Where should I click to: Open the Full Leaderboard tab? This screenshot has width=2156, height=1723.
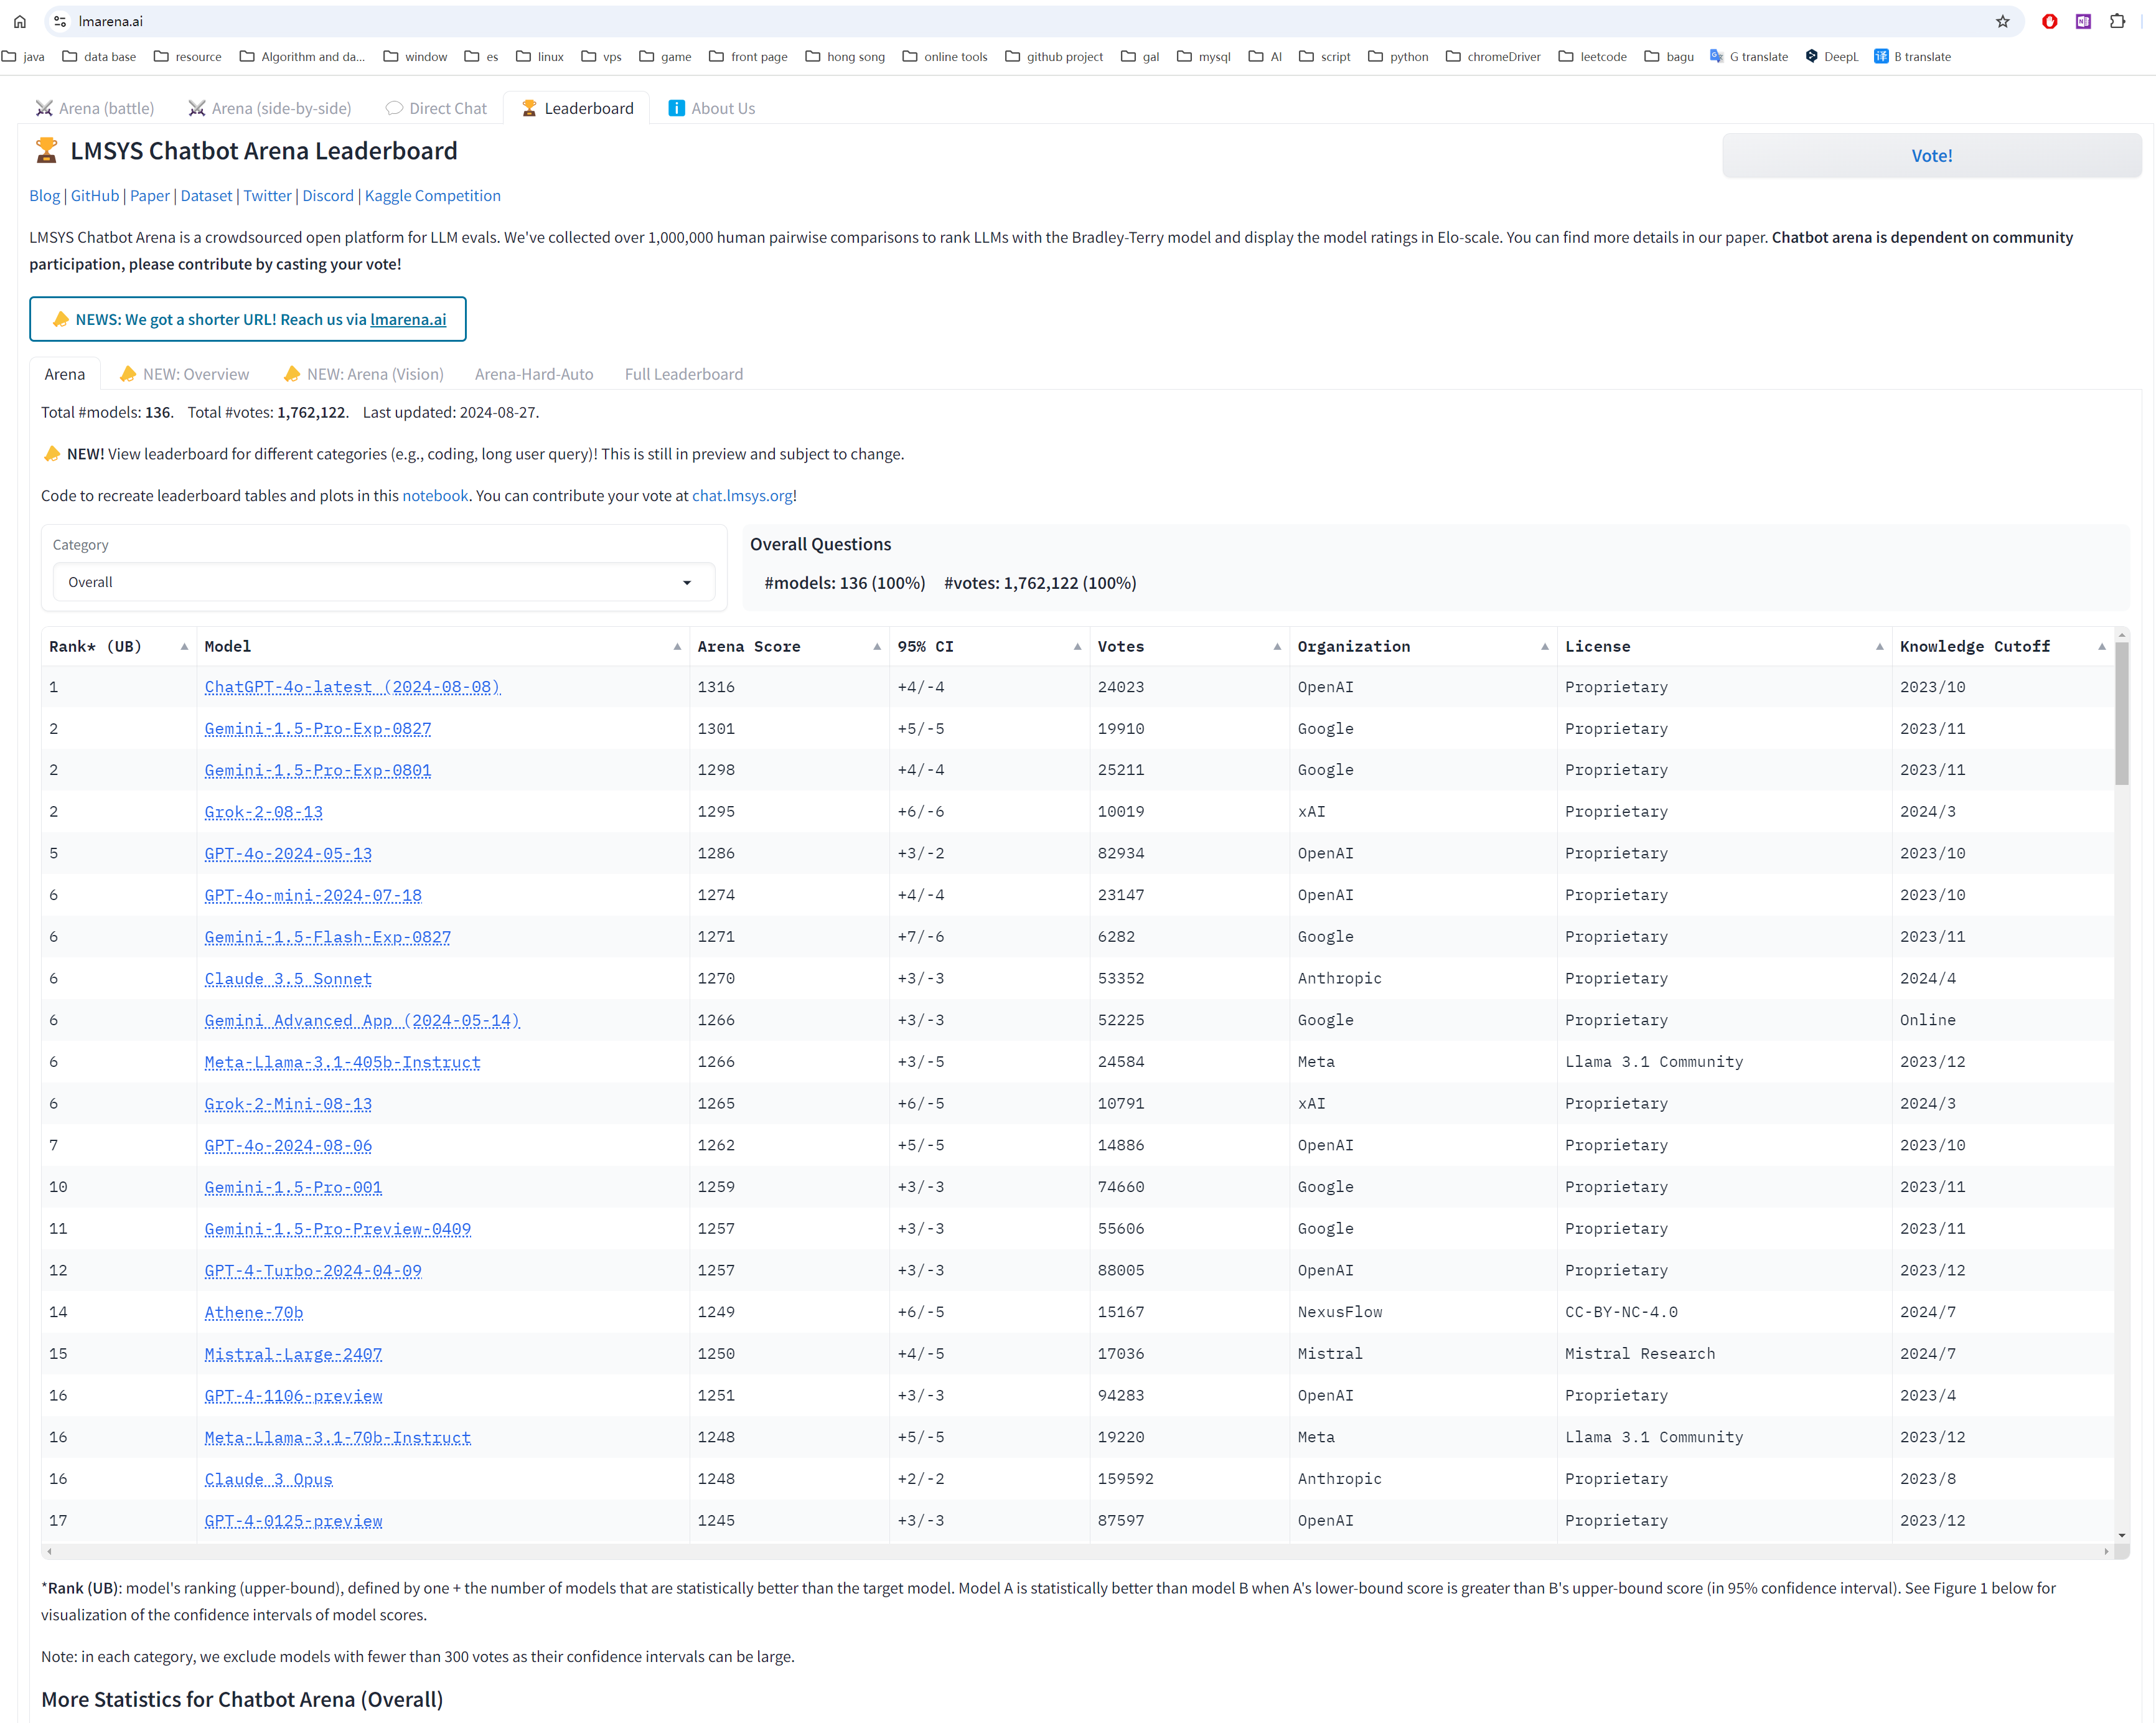tap(683, 374)
